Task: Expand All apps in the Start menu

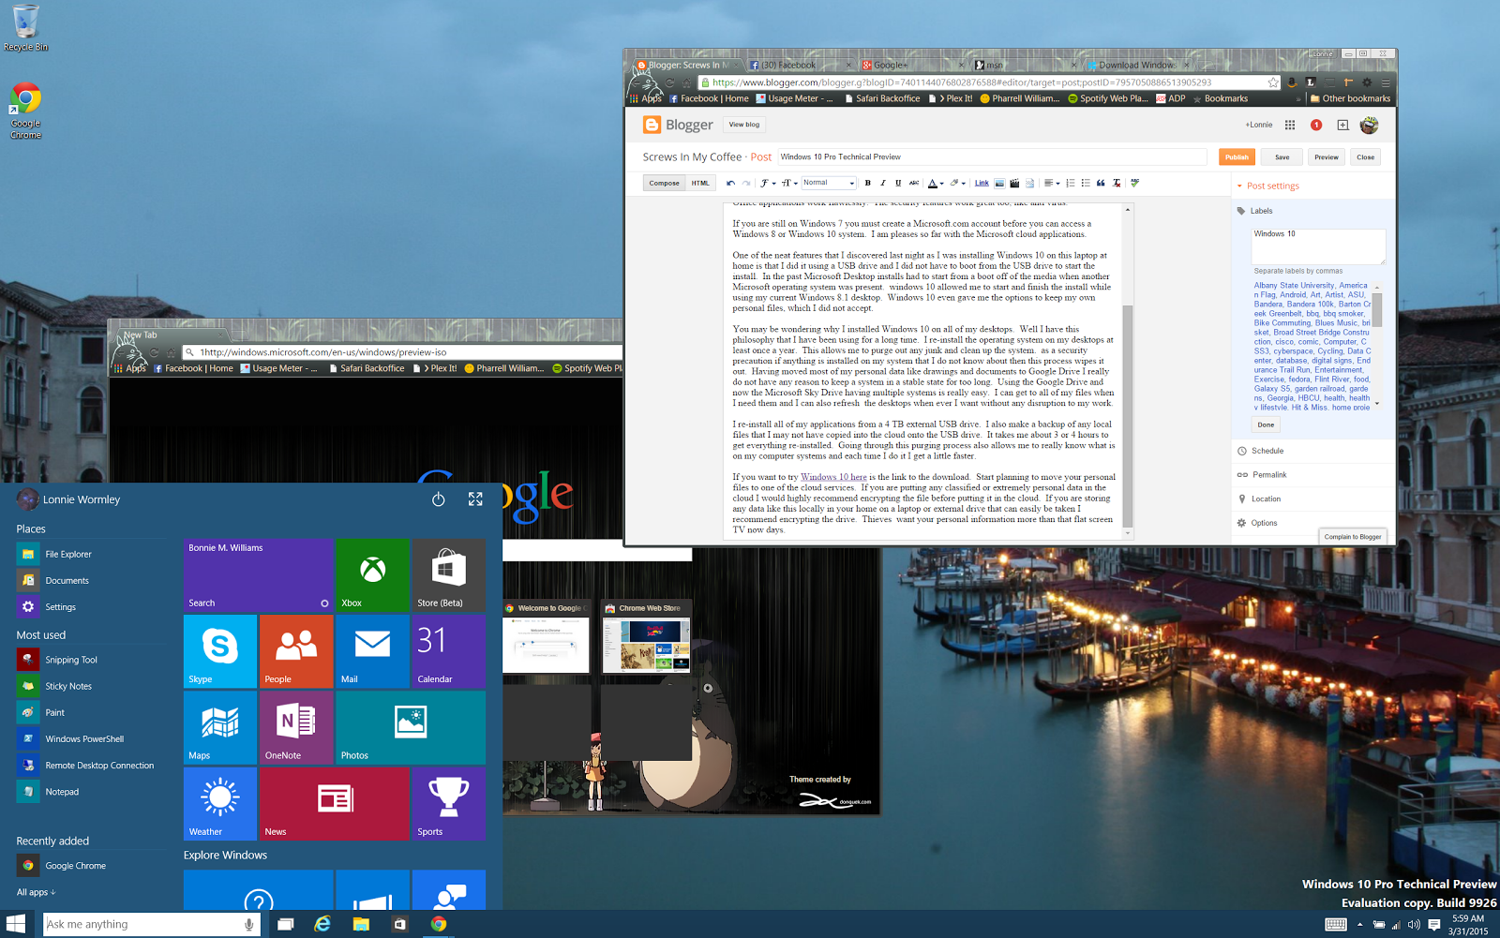Action: coord(37,892)
